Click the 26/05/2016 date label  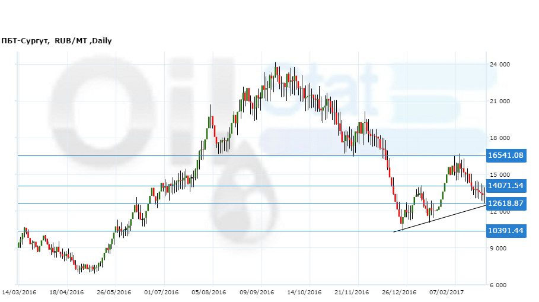(x=114, y=293)
